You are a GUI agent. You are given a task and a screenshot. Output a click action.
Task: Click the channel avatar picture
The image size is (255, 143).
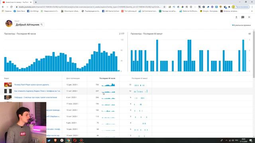(x=9, y=23)
